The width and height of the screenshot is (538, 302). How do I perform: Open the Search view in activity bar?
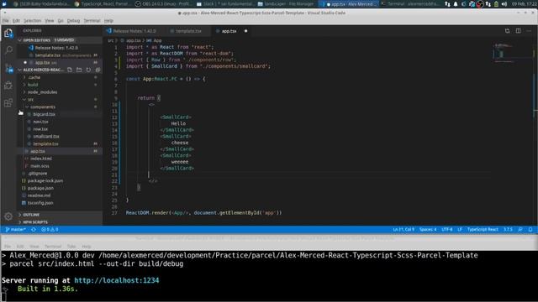click(x=8, y=50)
